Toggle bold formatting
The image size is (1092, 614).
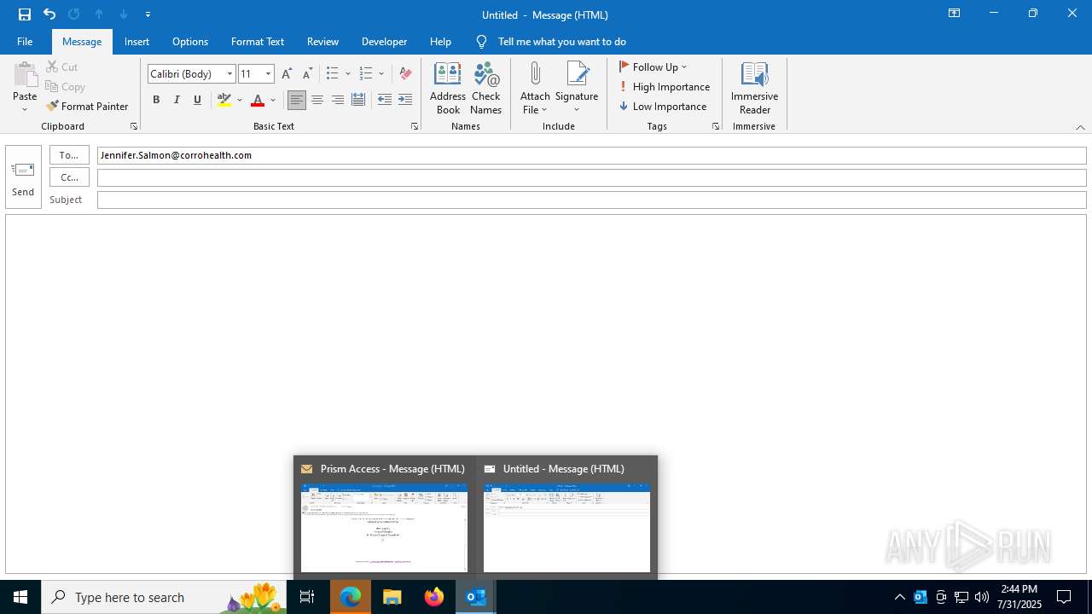[156, 100]
